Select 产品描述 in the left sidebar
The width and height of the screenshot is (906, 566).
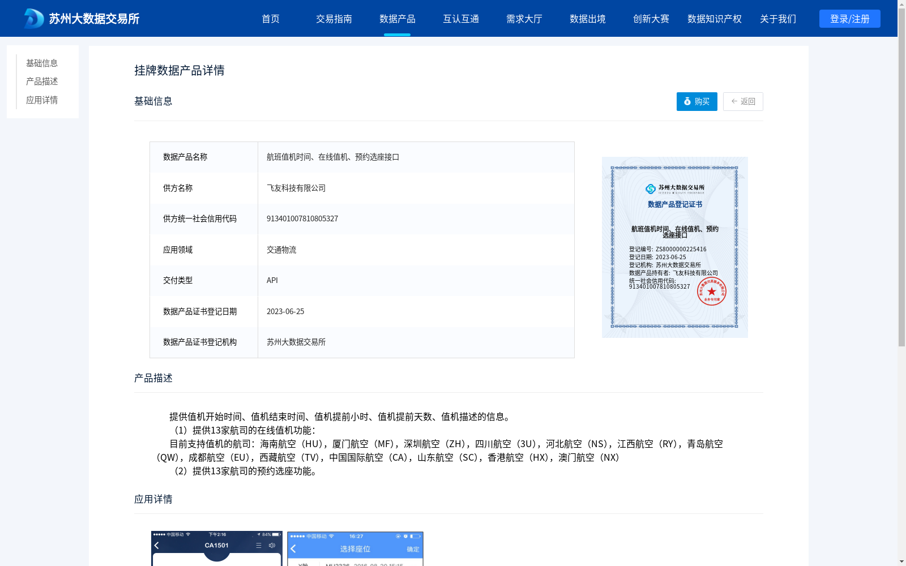point(41,82)
